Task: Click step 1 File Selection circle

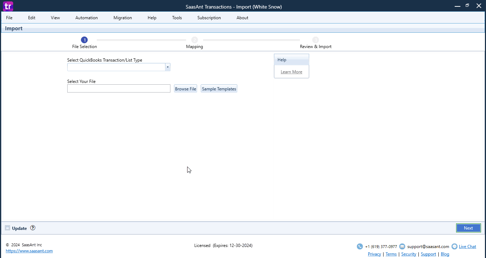Action: pos(84,40)
